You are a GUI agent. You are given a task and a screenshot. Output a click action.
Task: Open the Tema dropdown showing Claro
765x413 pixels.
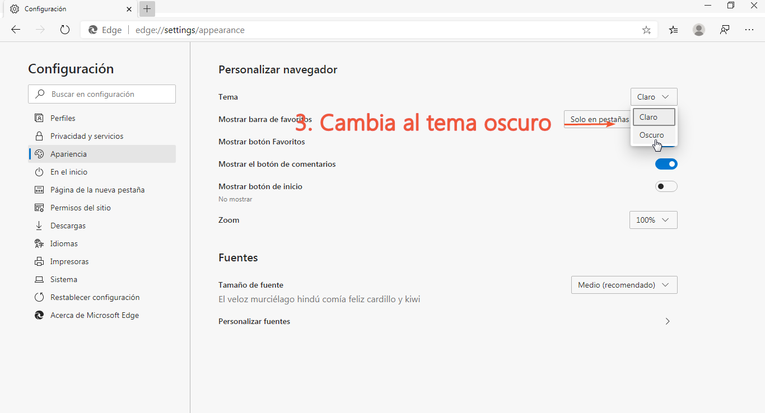point(654,97)
